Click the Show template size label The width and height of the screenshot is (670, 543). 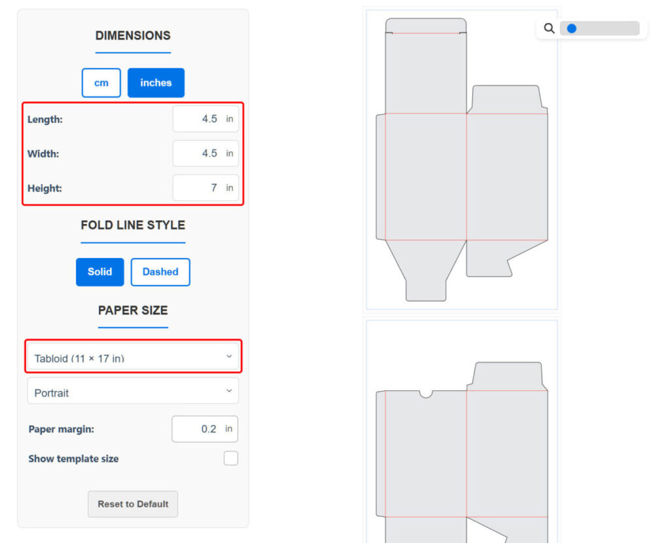[x=73, y=459]
